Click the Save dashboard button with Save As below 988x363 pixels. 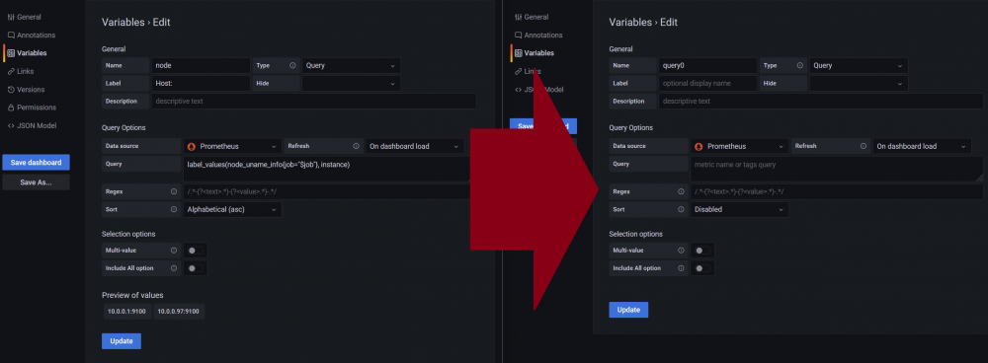36,163
